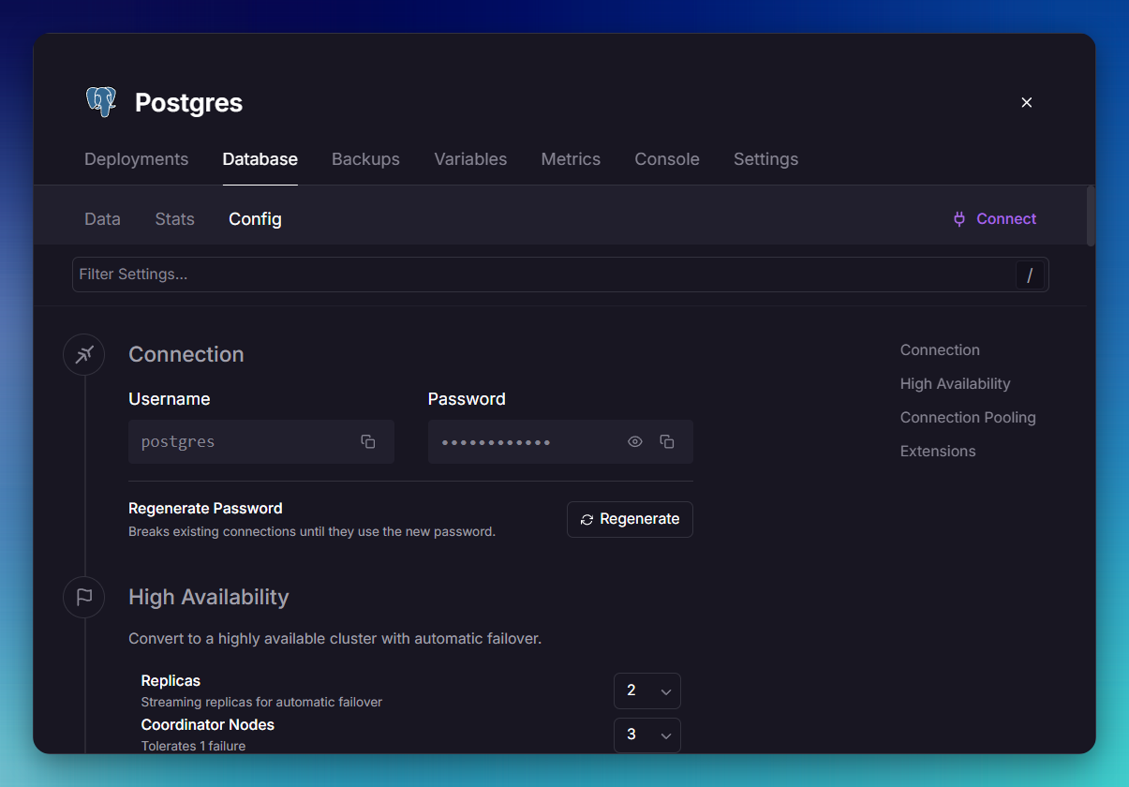Click the plug icon beside Connect

click(959, 219)
